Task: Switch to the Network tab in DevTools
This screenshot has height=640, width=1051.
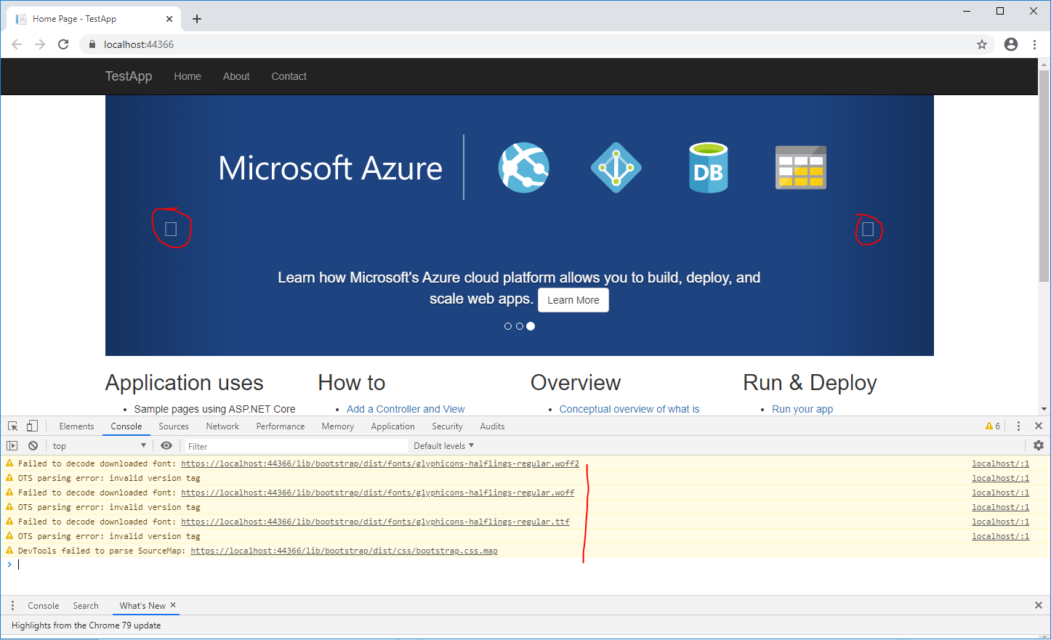Action: [222, 426]
